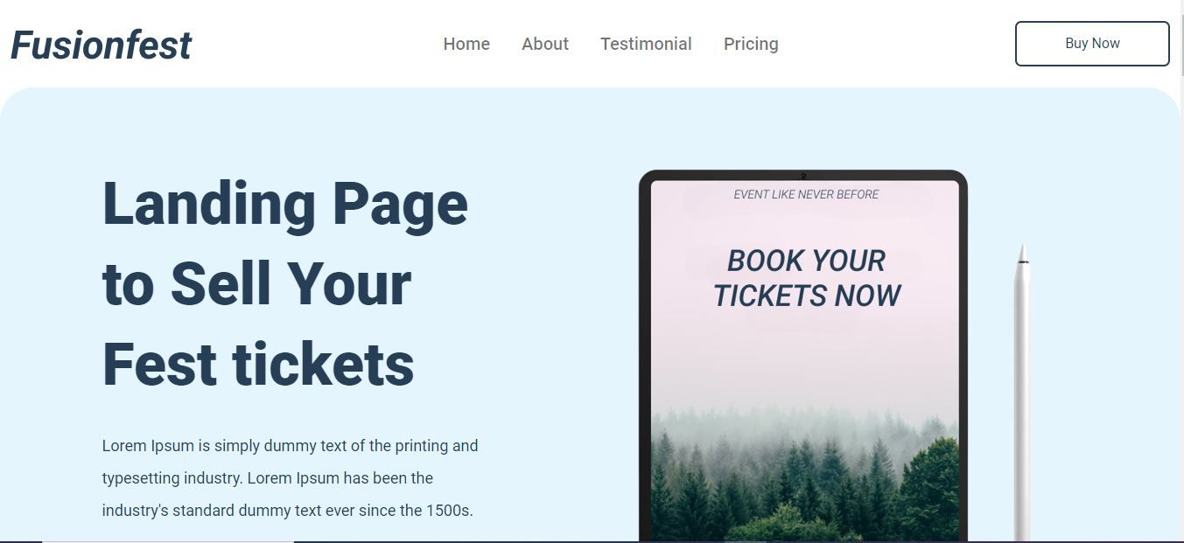
Task: Click the "Fest tickets" heading line
Action: pyautogui.click(x=258, y=365)
